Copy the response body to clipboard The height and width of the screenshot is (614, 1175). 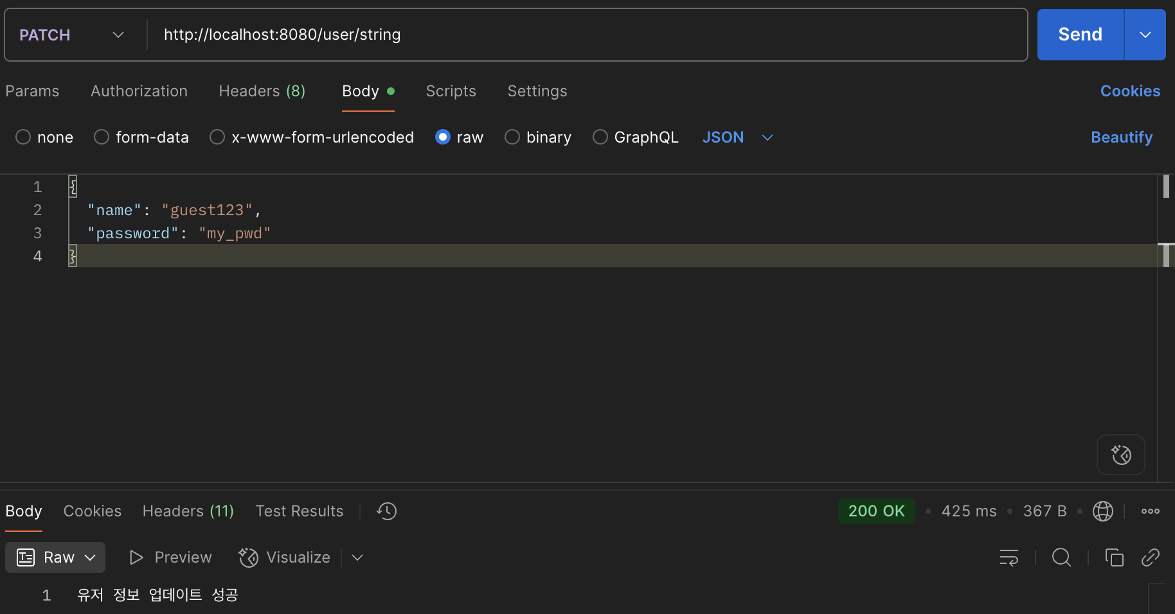tap(1114, 557)
